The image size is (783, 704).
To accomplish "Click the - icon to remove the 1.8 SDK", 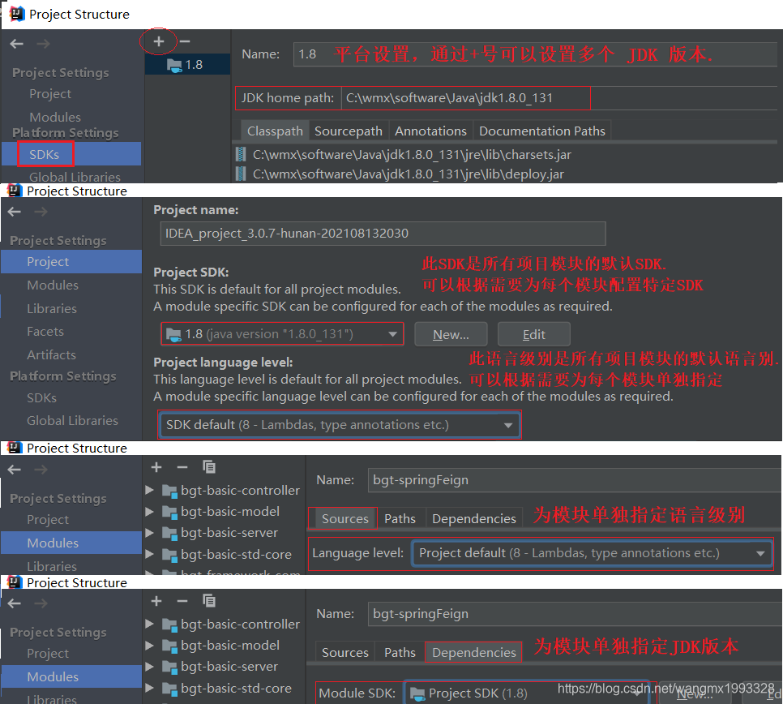I will (186, 40).
